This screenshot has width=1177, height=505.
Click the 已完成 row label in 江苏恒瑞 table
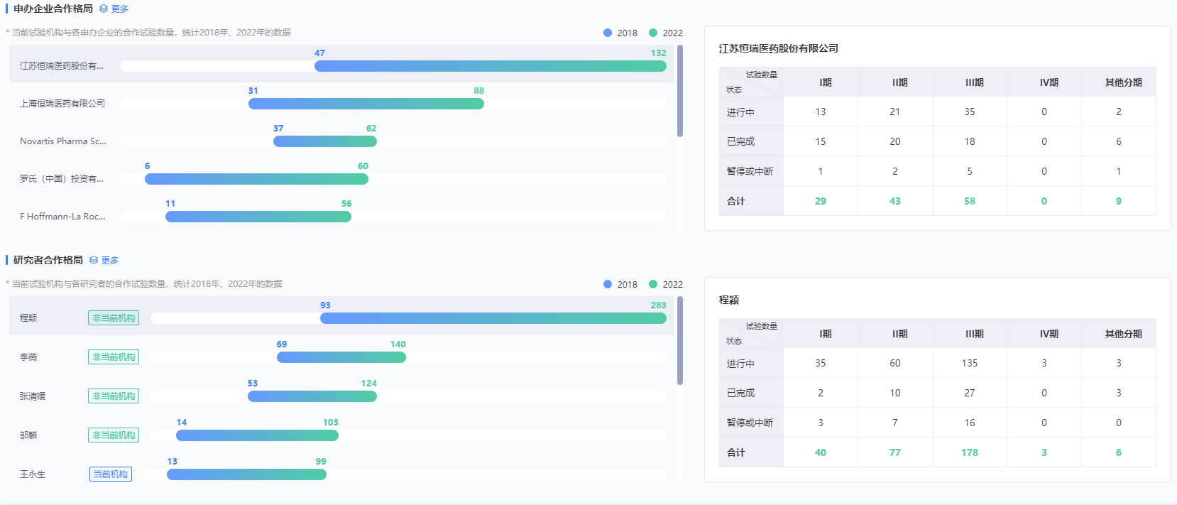click(x=740, y=142)
